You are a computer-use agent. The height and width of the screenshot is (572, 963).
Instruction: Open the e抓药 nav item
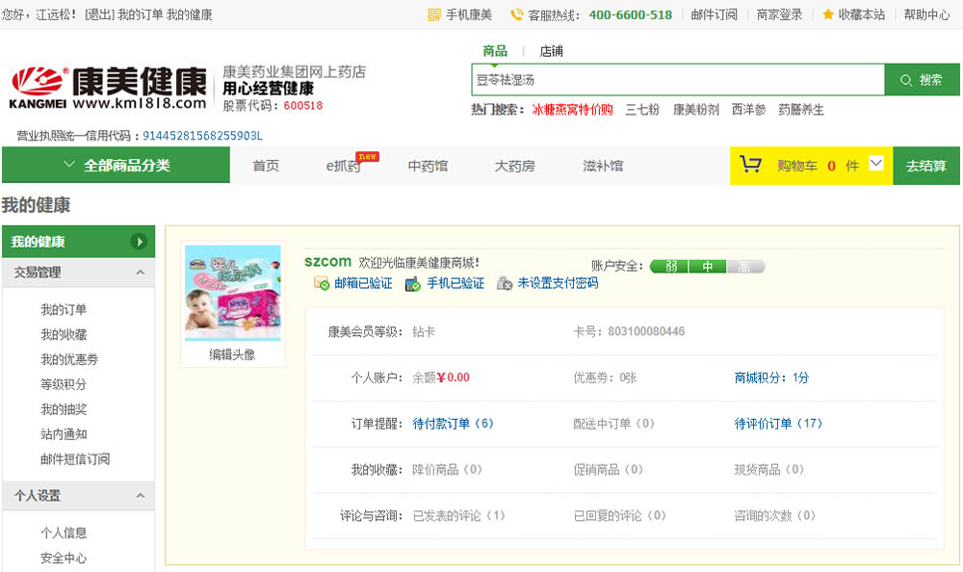(x=343, y=166)
